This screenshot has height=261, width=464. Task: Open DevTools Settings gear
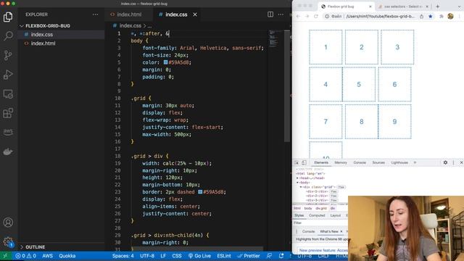[x=445, y=162]
